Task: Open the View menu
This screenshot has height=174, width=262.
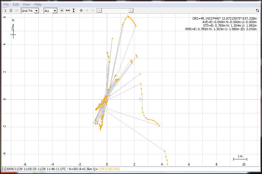Action: (x=26, y=4)
